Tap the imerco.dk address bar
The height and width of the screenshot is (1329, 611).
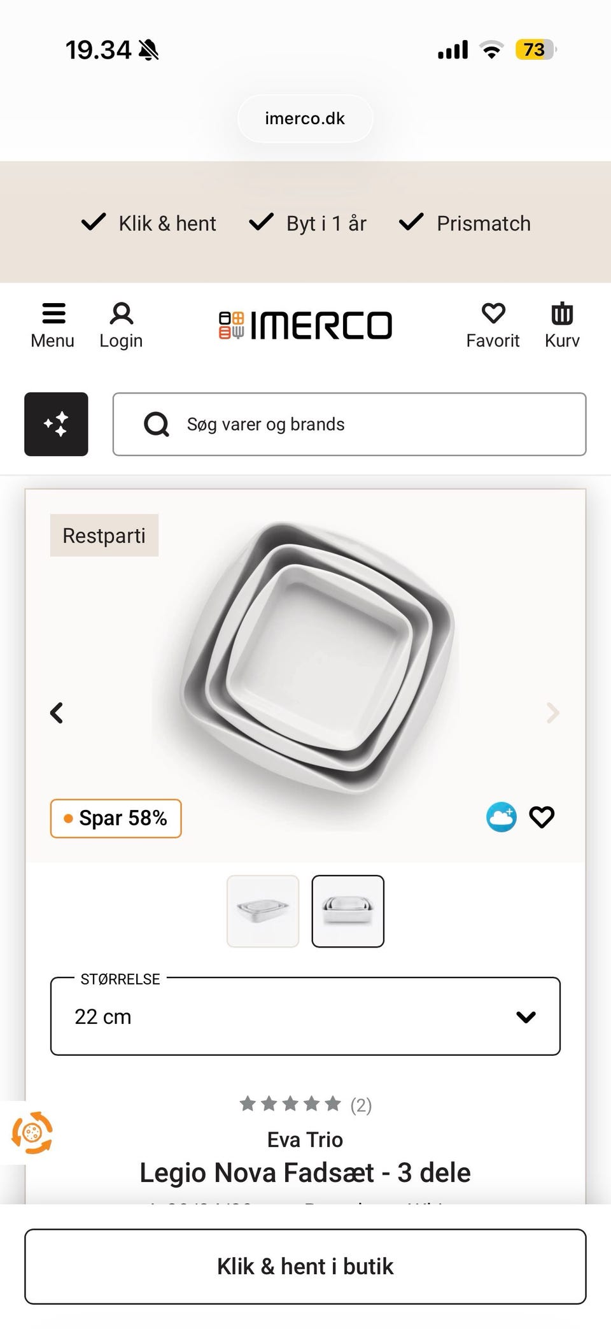tap(305, 118)
